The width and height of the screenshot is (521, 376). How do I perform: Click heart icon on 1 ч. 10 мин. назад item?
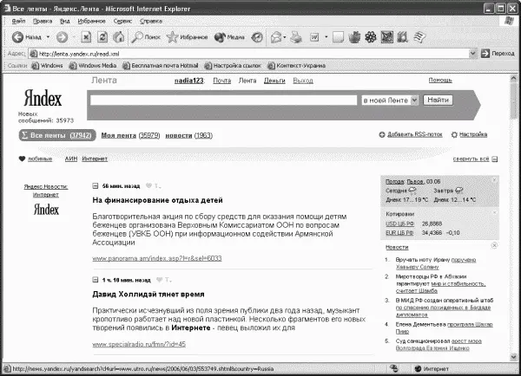[160, 280]
